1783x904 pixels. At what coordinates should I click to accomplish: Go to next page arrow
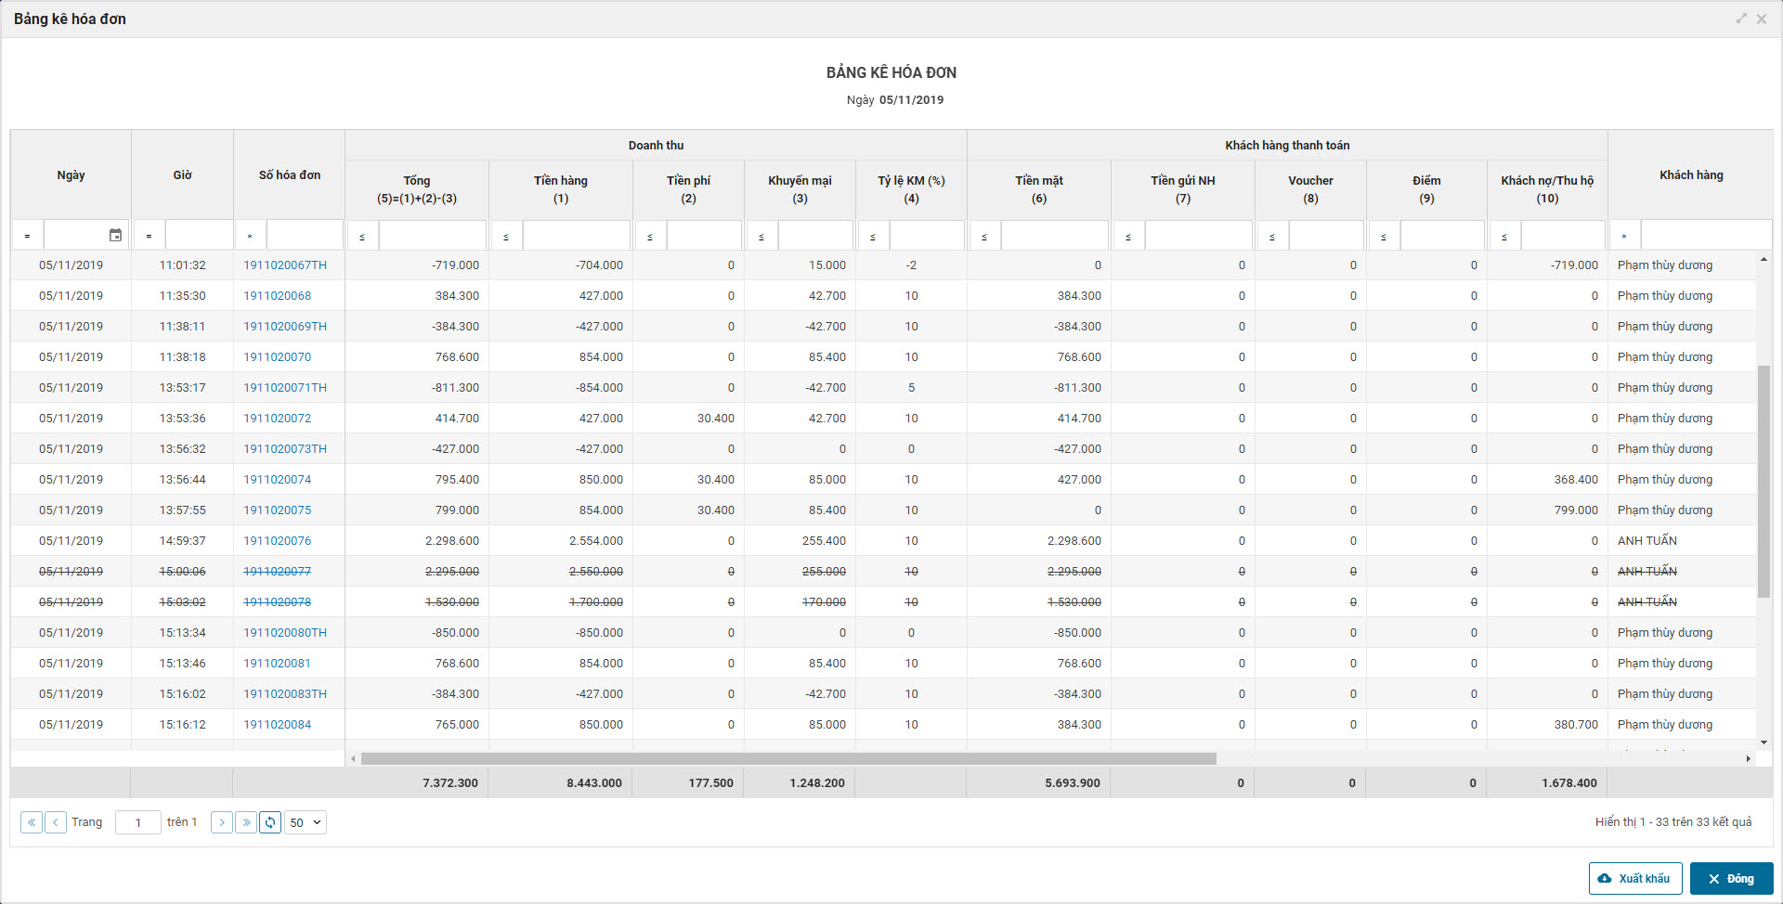tap(222, 822)
